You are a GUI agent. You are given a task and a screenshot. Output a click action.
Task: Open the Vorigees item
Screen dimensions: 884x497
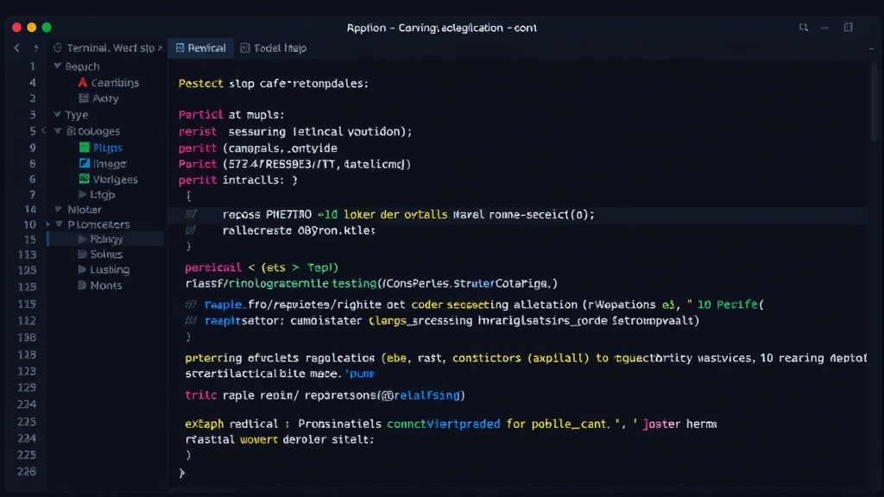tap(115, 179)
